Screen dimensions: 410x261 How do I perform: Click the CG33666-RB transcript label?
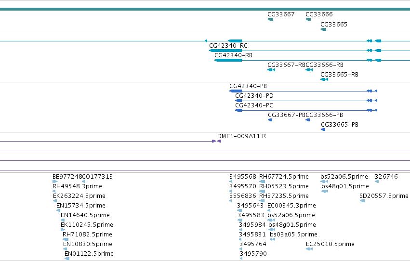click(325, 65)
